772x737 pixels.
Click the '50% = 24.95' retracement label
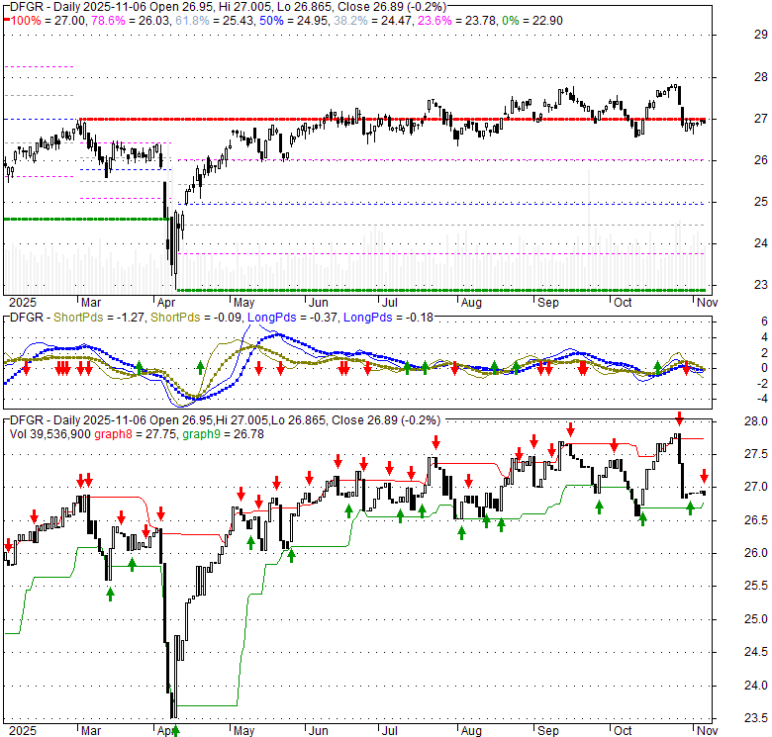click(294, 21)
